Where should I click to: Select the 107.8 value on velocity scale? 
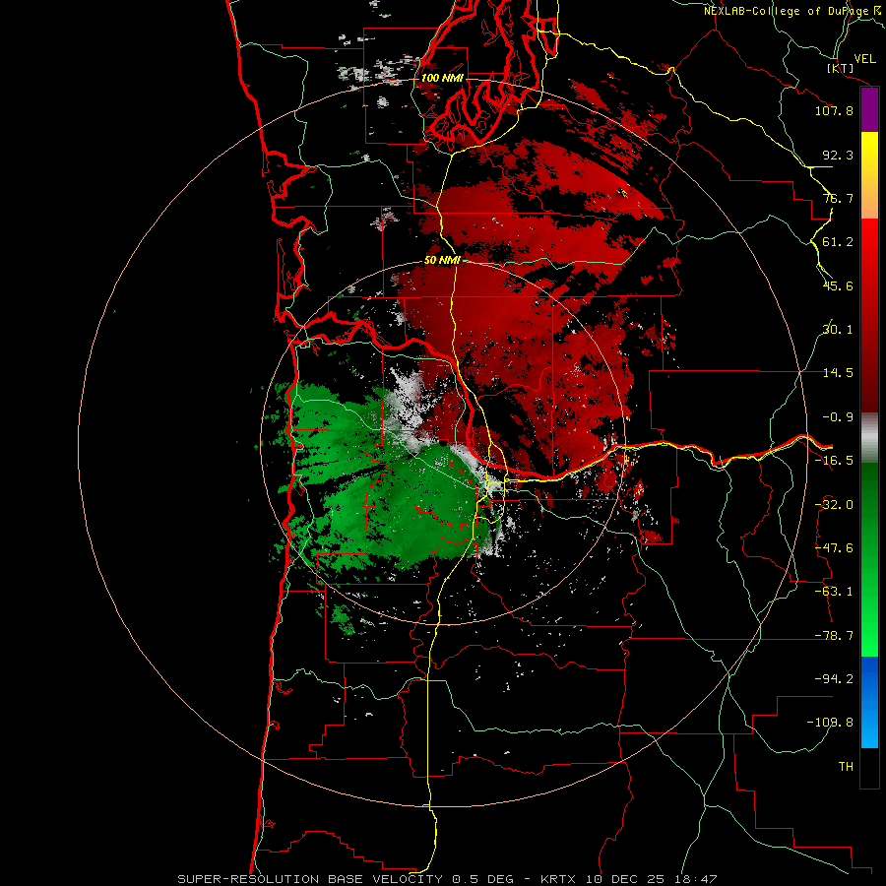point(834,110)
